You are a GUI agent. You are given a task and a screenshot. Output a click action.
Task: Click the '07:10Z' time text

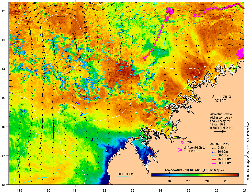220,101
